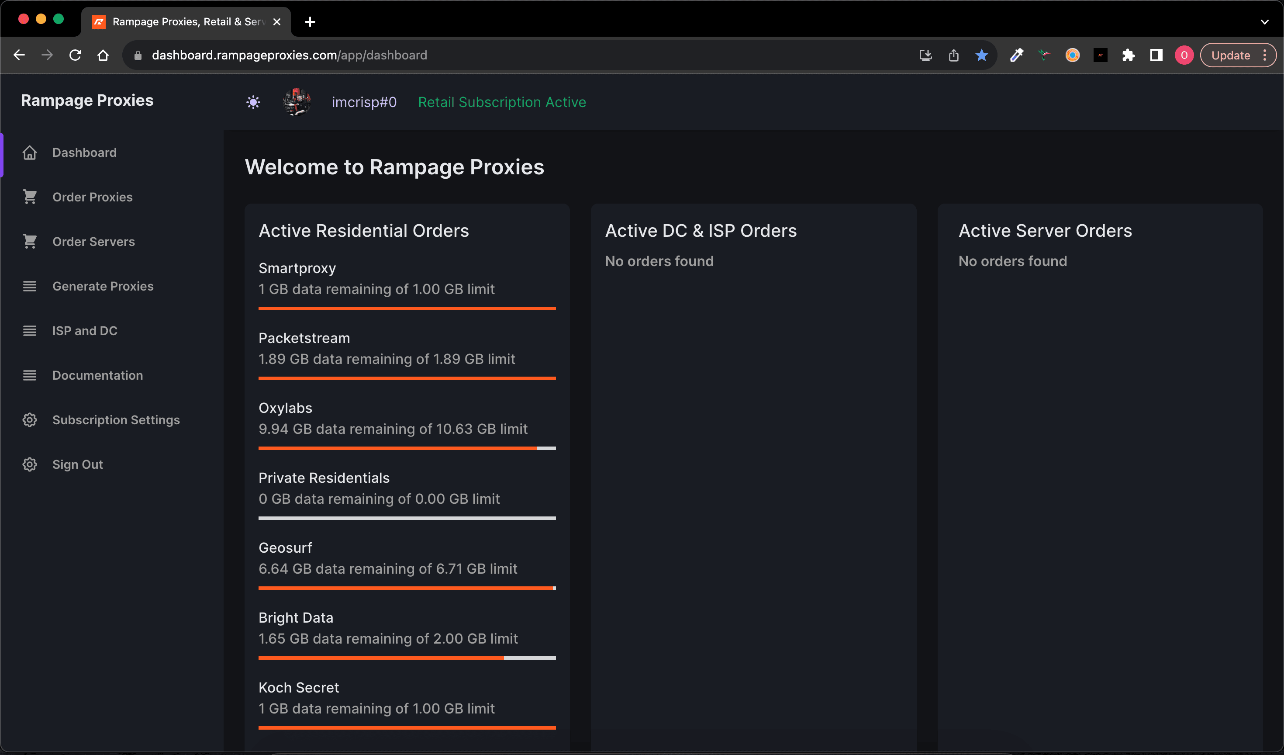Sign Out of the dashboard
1284x755 pixels.
77,464
